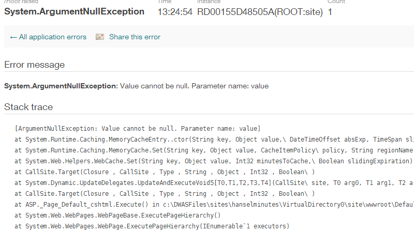
Task: Click the MemoryCacheEntry..ctor stack trace line
Action: point(214,139)
